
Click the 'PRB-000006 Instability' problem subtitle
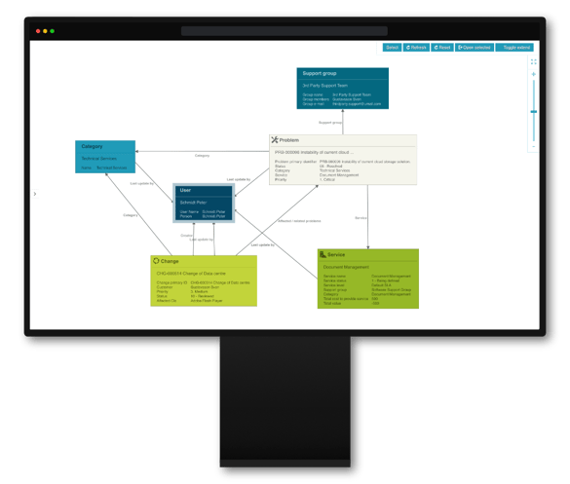(x=314, y=152)
